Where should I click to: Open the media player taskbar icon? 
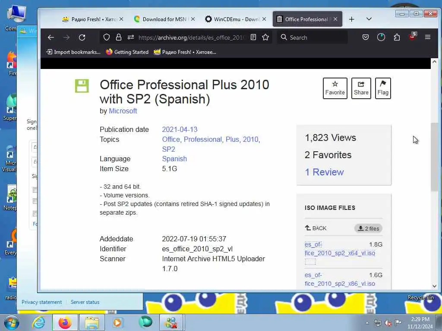tap(118, 322)
